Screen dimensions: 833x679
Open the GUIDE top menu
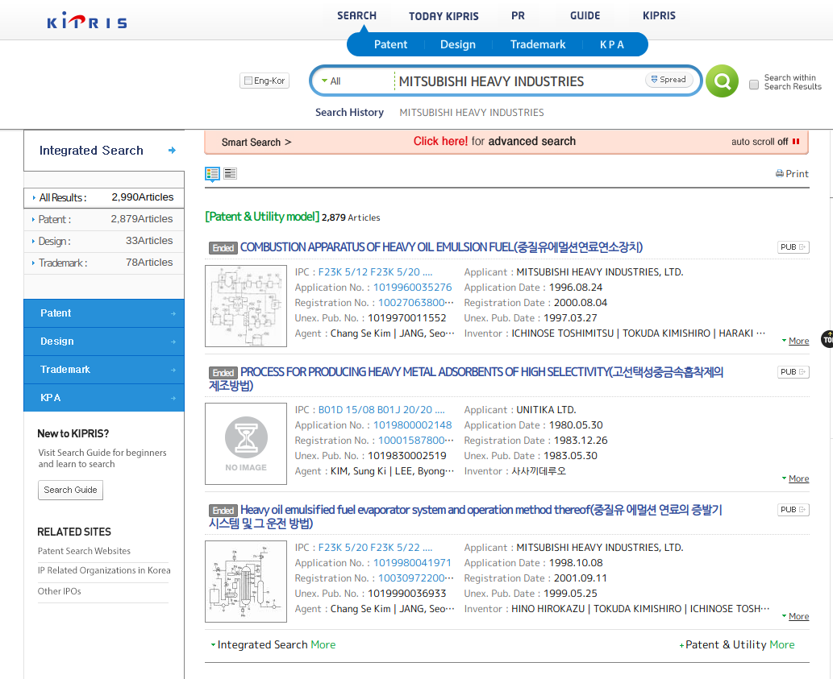coord(585,16)
